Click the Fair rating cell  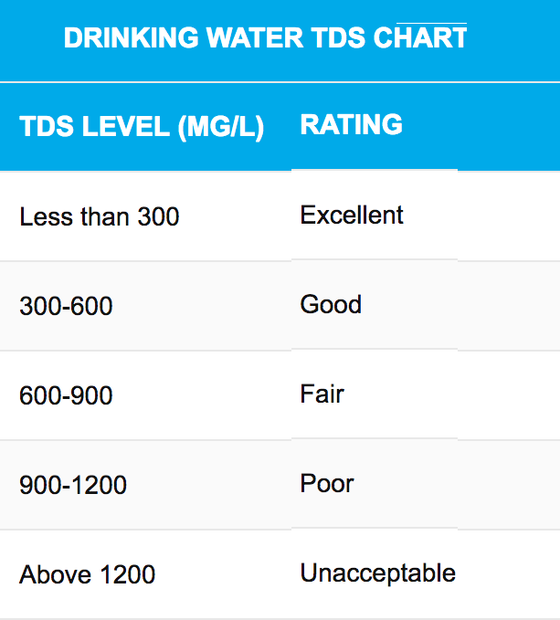[x=322, y=394]
